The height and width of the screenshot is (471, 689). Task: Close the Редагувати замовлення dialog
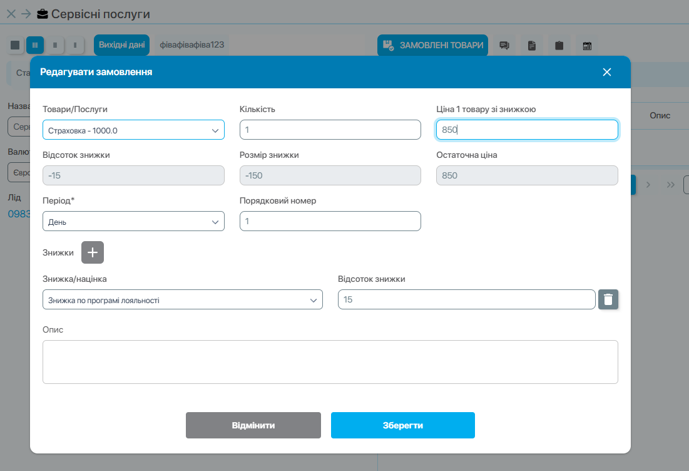[606, 72]
